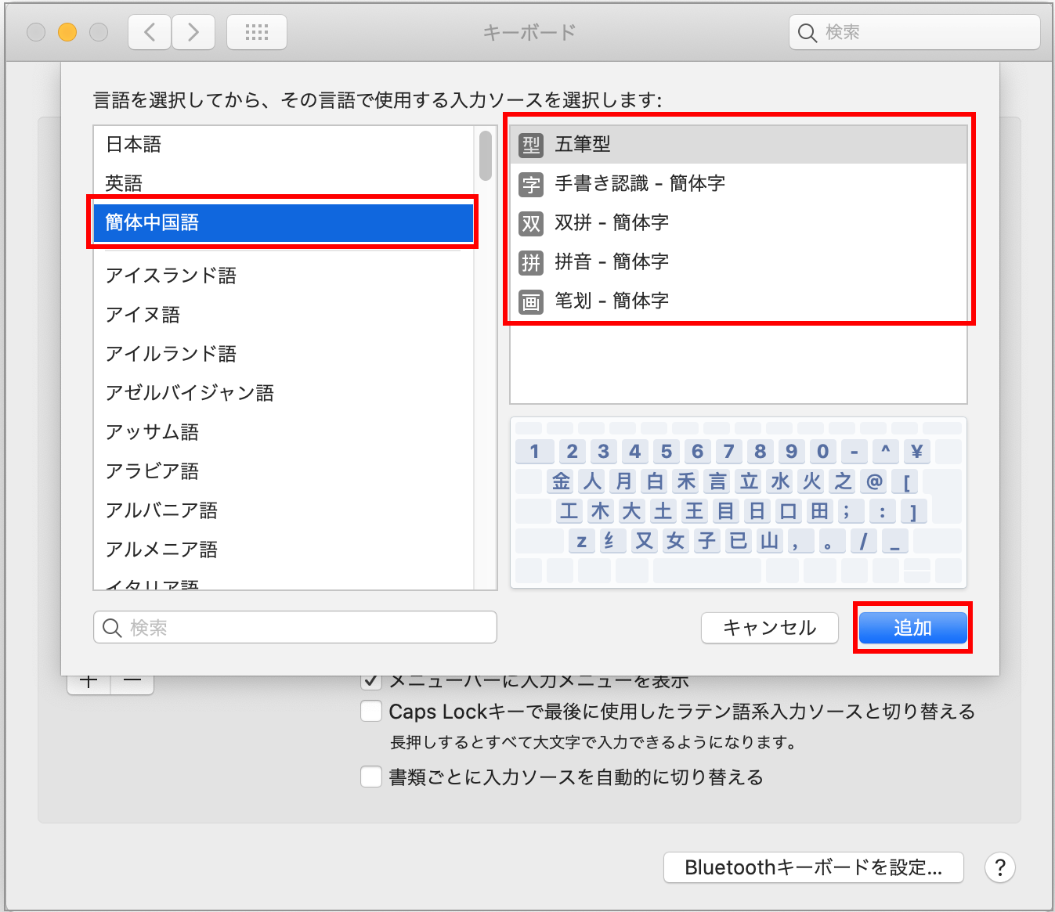1055x912 pixels.
Task: Click the magnifier icon in top search
Action: [808, 33]
